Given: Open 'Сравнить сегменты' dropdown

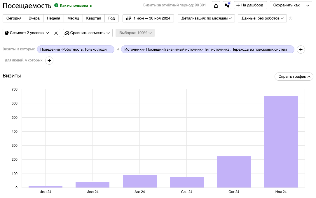Looking at the screenshot, I should coord(88,33).
